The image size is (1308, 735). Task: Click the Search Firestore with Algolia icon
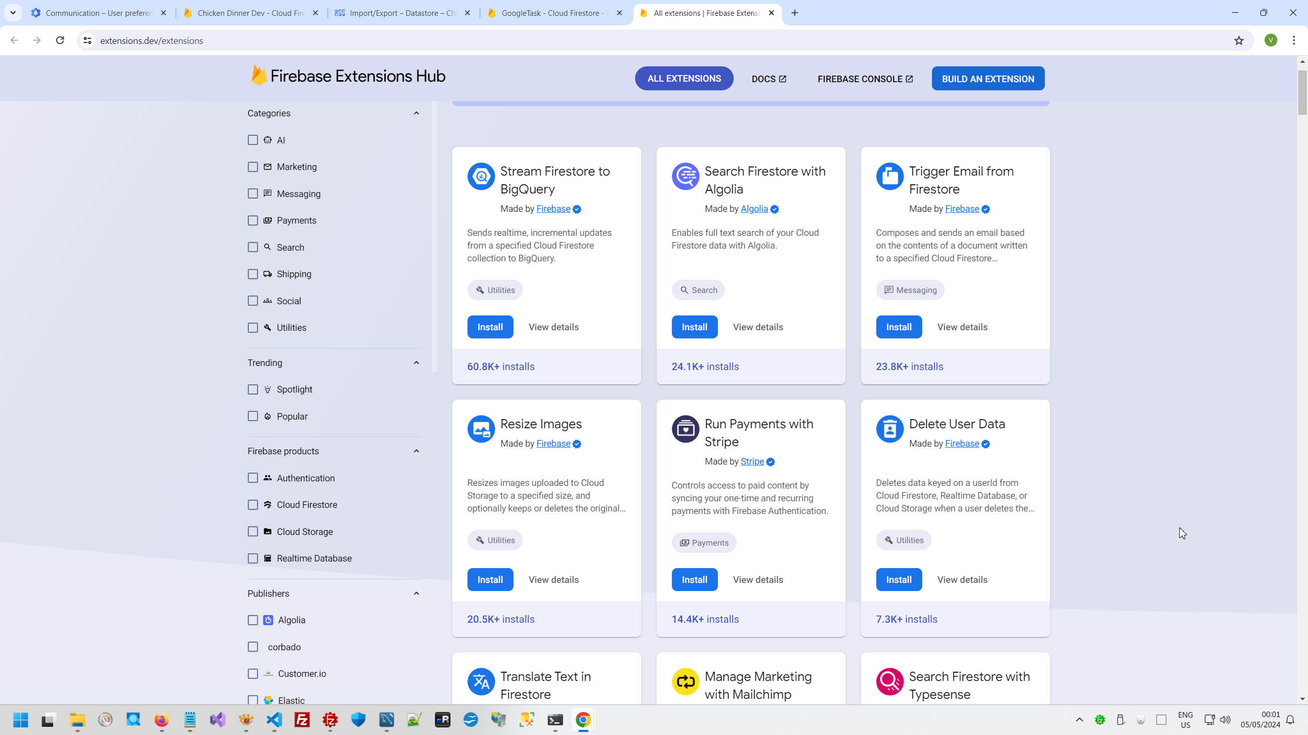[x=685, y=177]
